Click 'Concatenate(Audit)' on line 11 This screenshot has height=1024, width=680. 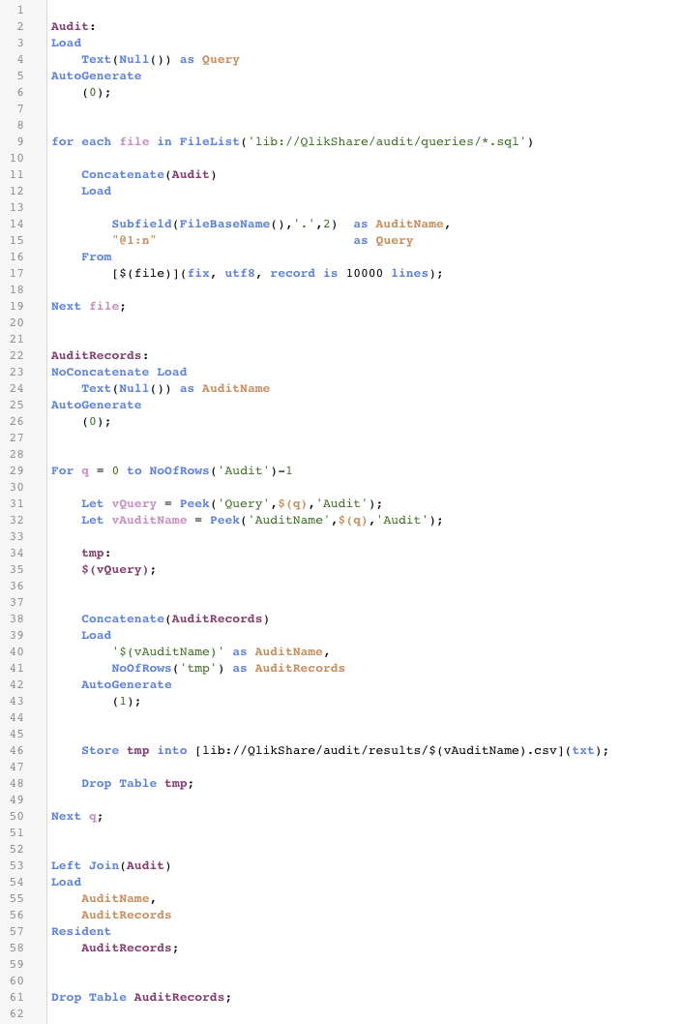(x=149, y=174)
